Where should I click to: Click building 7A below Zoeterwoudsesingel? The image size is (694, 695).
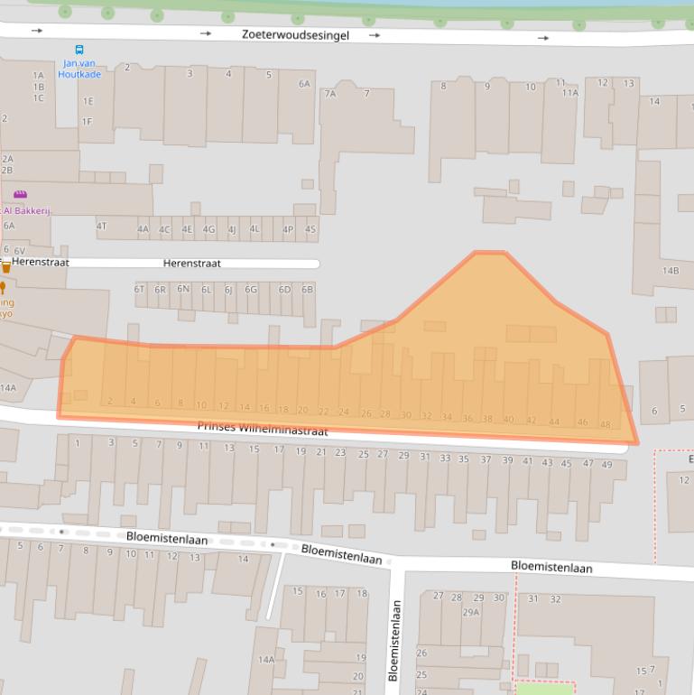(x=330, y=93)
